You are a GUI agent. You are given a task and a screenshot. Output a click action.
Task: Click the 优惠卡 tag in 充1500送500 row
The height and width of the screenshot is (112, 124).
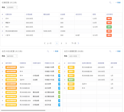71,67
